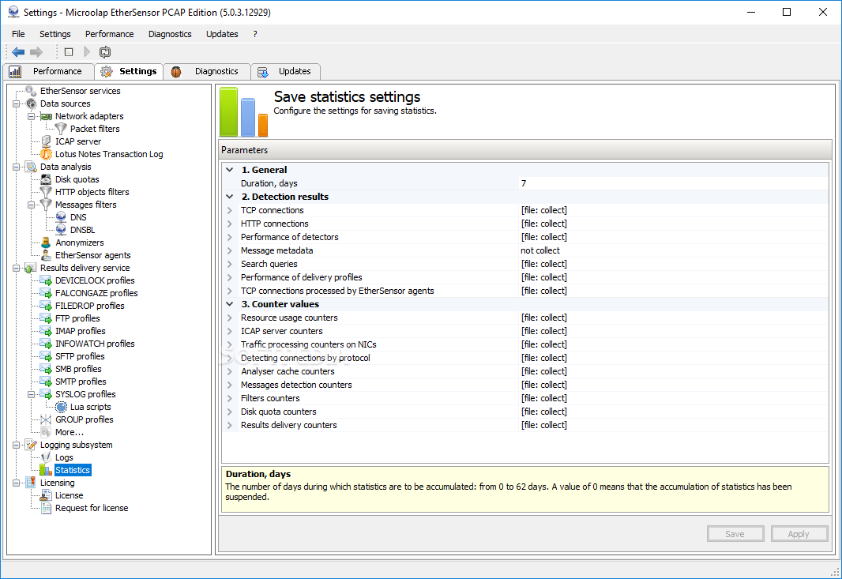Click the Network adapters card icon
The height and width of the screenshot is (579, 842).
tap(46, 116)
